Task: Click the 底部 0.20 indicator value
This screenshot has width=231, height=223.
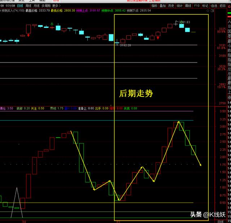Action: click(x=23, y=108)
